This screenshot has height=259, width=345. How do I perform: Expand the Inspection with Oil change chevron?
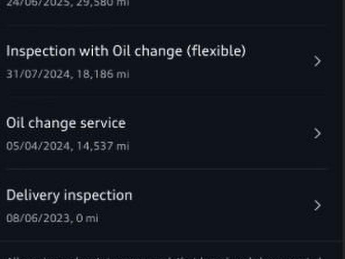click(x=318, y=61)
